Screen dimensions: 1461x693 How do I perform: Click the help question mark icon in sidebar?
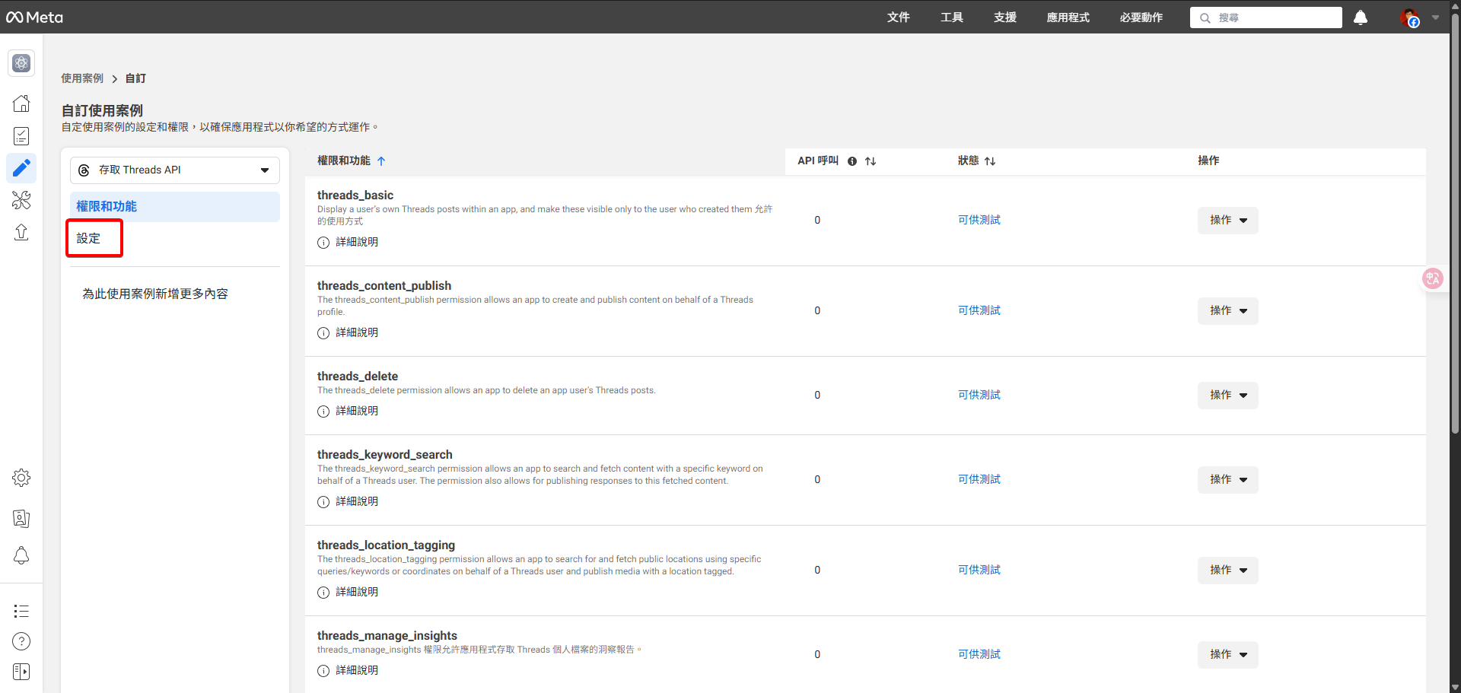(x=21, y=641)
